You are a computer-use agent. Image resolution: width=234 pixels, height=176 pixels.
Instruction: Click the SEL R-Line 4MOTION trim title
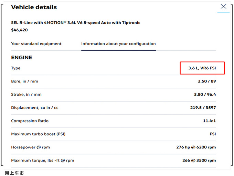(75, 23)
